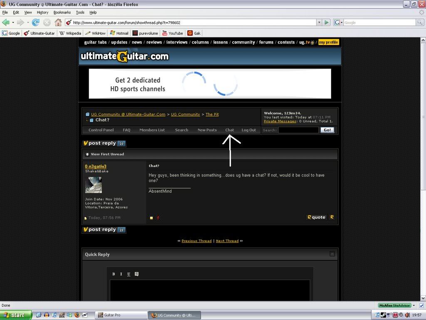426x320 pixels.
Task: Open the Members List link
Action: coord(152,130)
